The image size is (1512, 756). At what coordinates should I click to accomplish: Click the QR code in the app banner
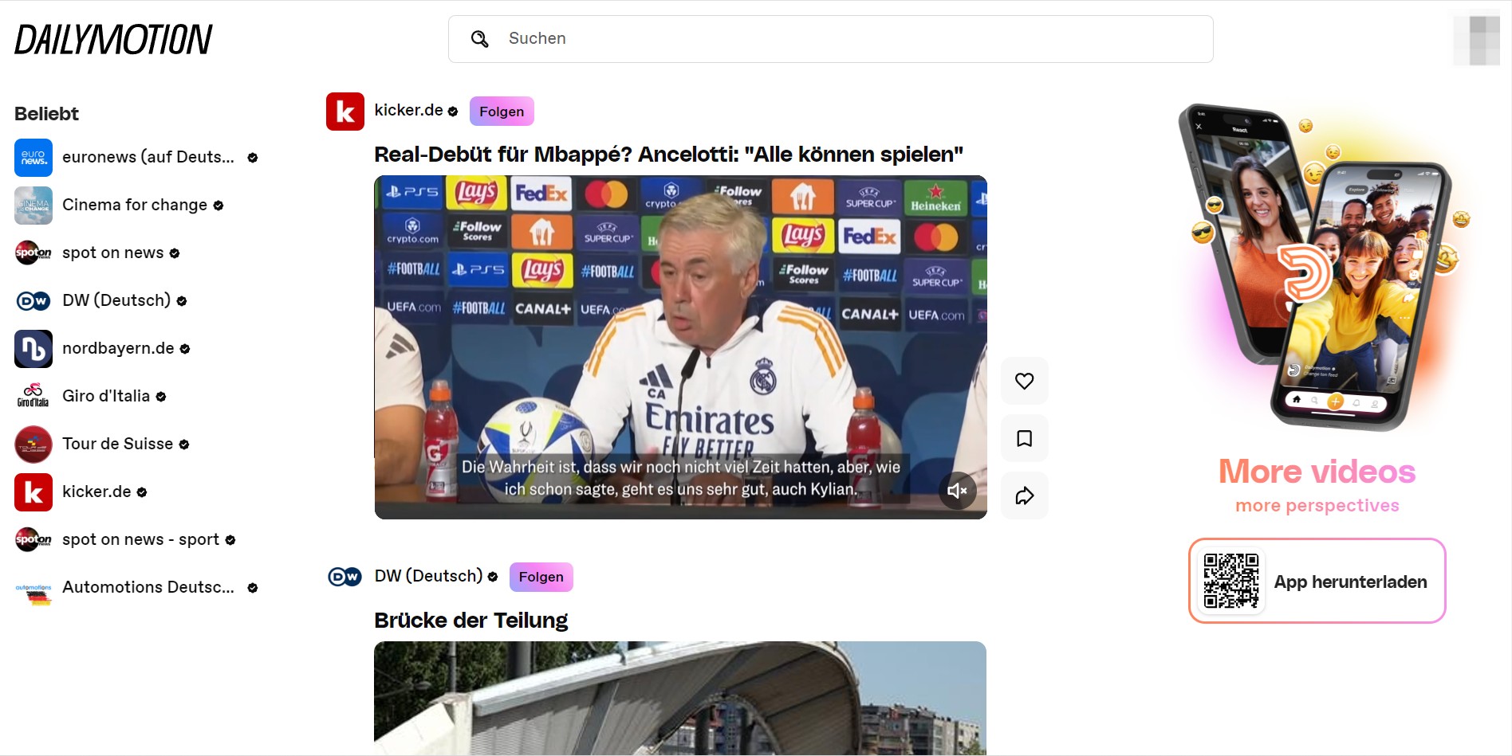(1231, 581)
